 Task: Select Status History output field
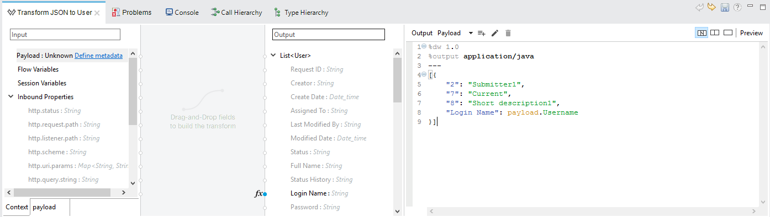tap(321, 180)
